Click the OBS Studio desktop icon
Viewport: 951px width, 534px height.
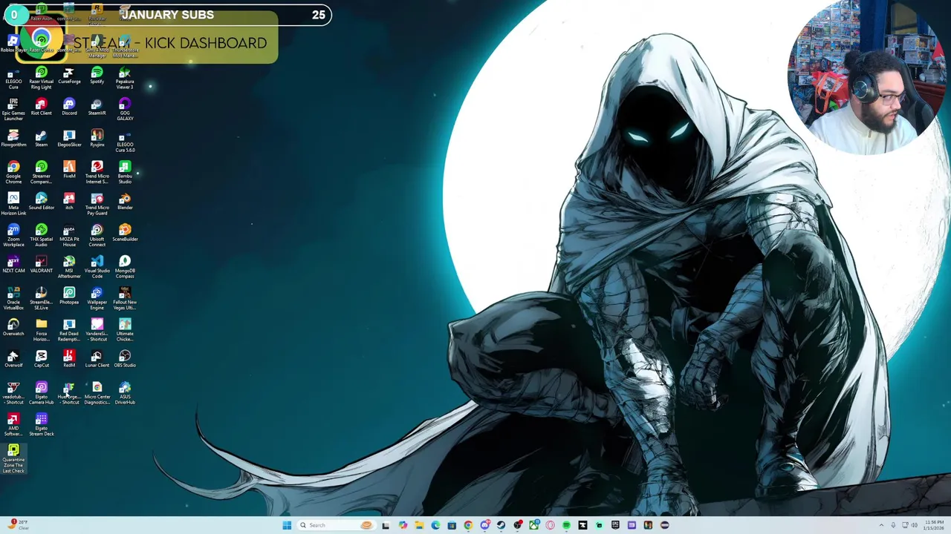point(125,359)
